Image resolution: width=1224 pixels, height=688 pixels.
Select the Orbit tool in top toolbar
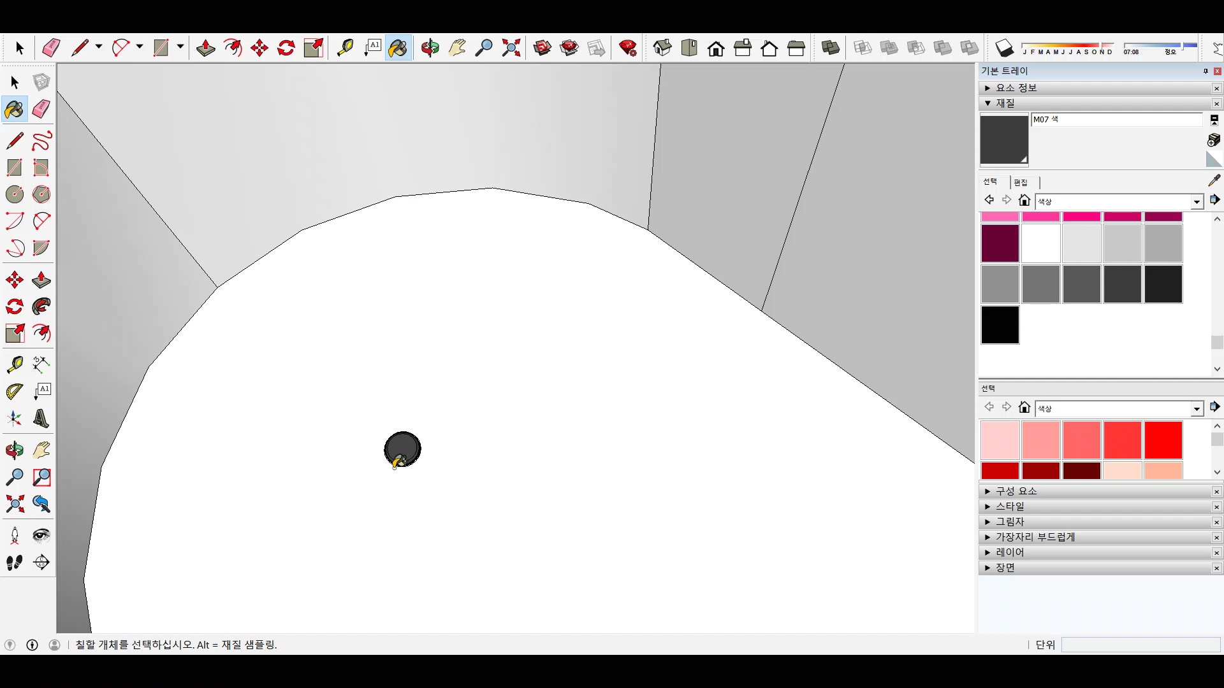tap(430, 48)
